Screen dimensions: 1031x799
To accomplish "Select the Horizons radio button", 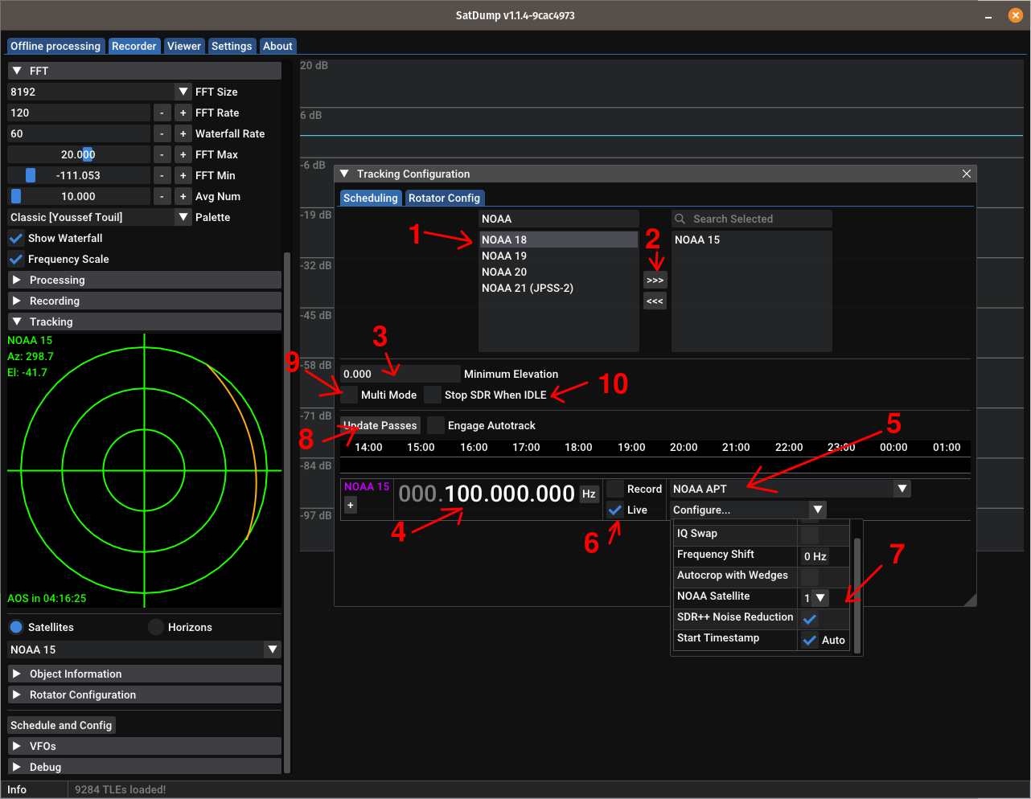I will 156,627.
